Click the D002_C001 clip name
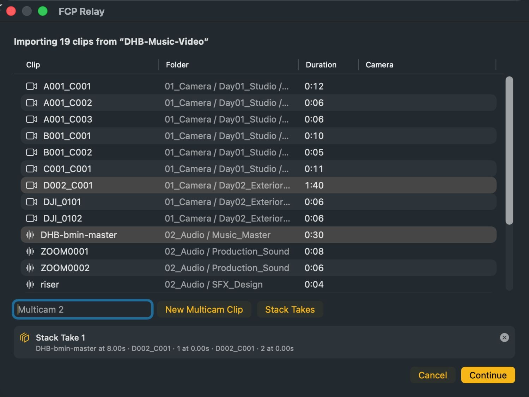The height and width of the screenshot is (397, 529). [x=68, y=186]
